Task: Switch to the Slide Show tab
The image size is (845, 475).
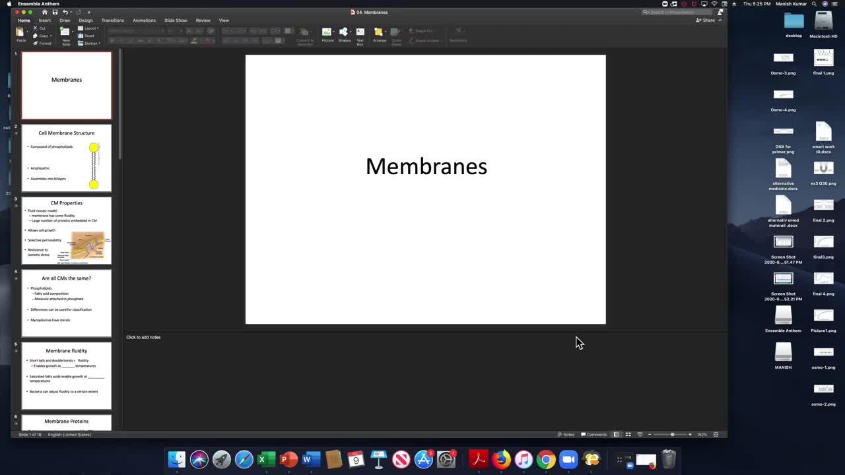Action: (176, 20)
